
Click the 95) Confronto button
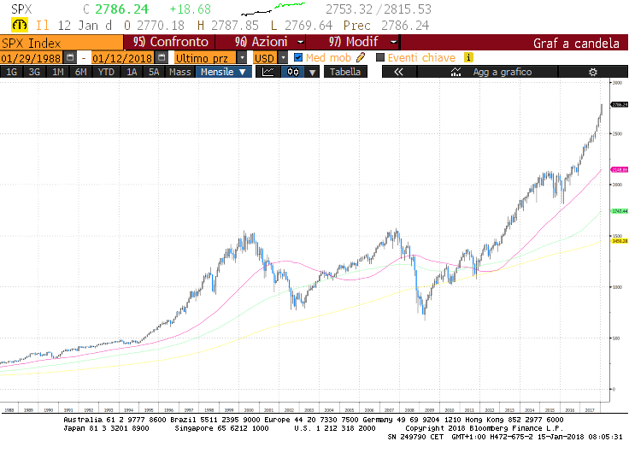pyautogui.click(x=170, y=42)
